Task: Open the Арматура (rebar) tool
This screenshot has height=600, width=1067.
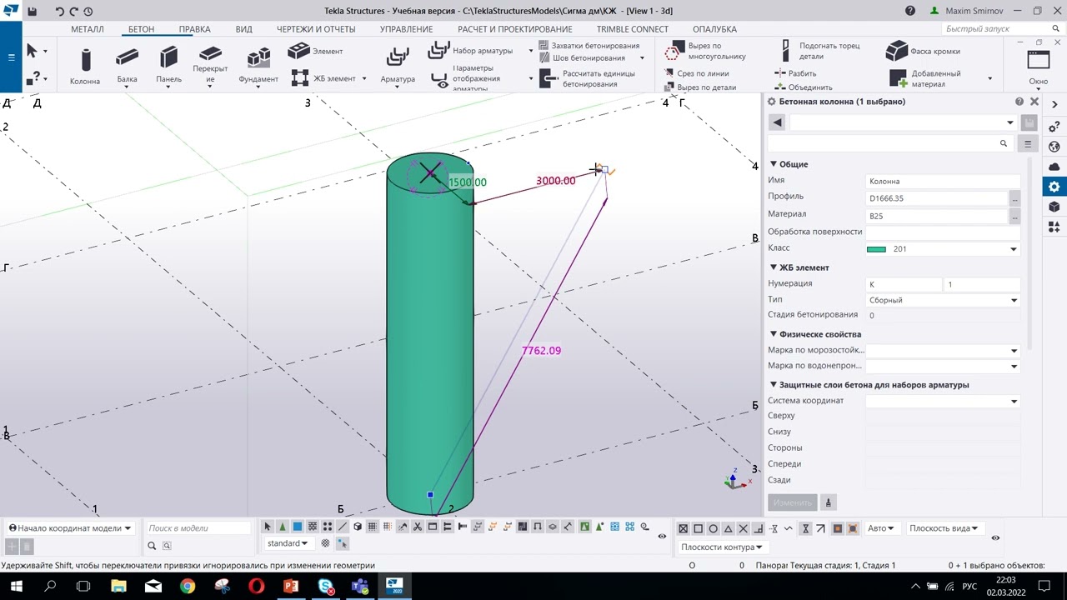Action: [x=398, y=66]
